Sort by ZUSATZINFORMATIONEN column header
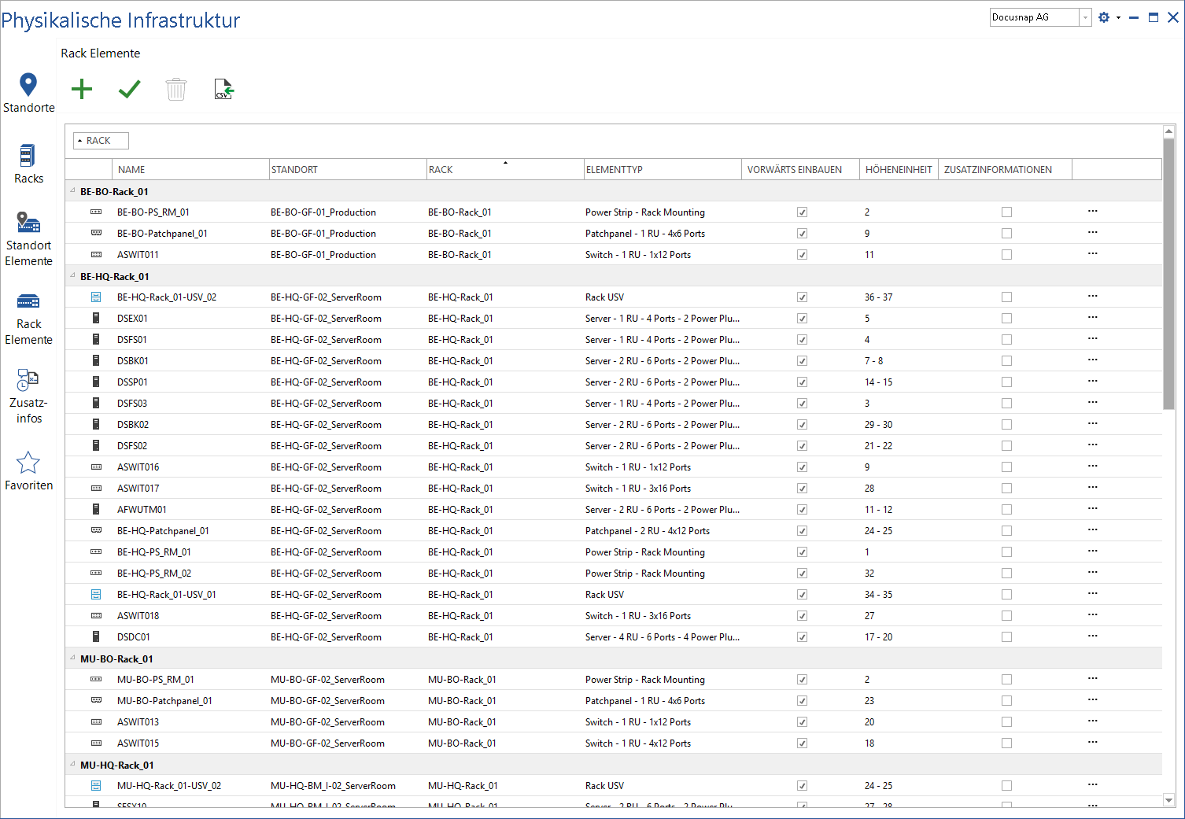The height and width of the screenshot is (819, 1185). tap(1005, 169)
